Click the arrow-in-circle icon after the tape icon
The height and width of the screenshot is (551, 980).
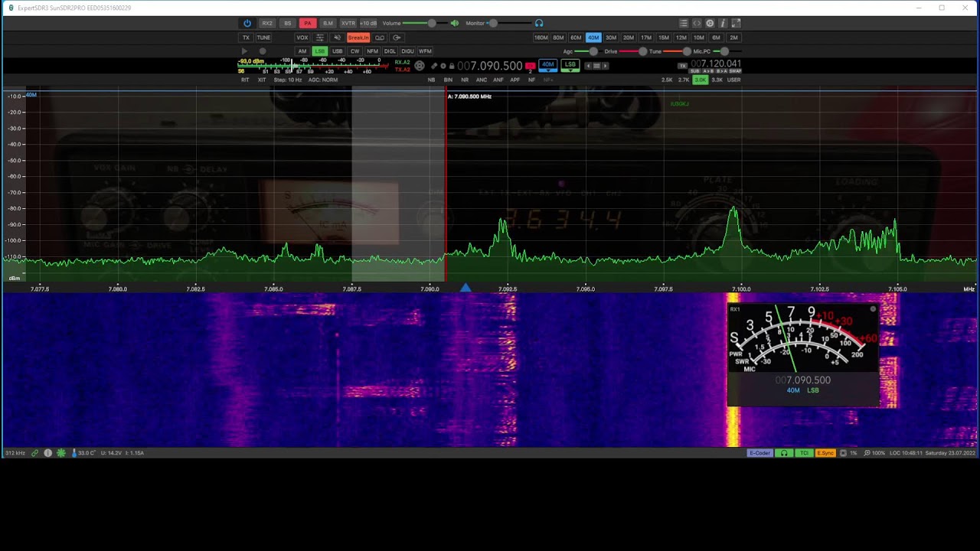397,37
